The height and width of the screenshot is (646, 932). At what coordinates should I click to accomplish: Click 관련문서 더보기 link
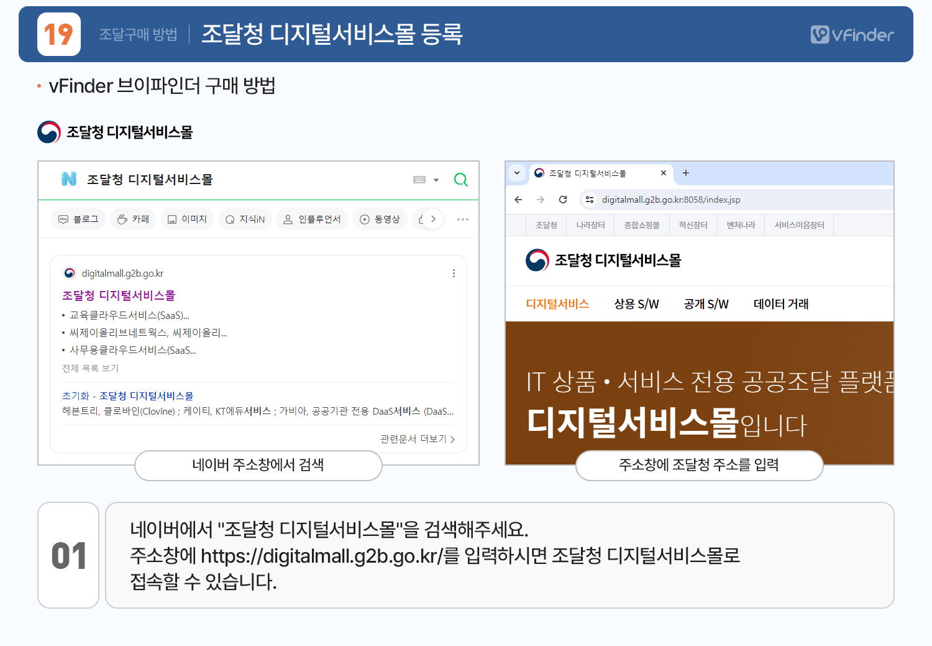coord(418,439)
